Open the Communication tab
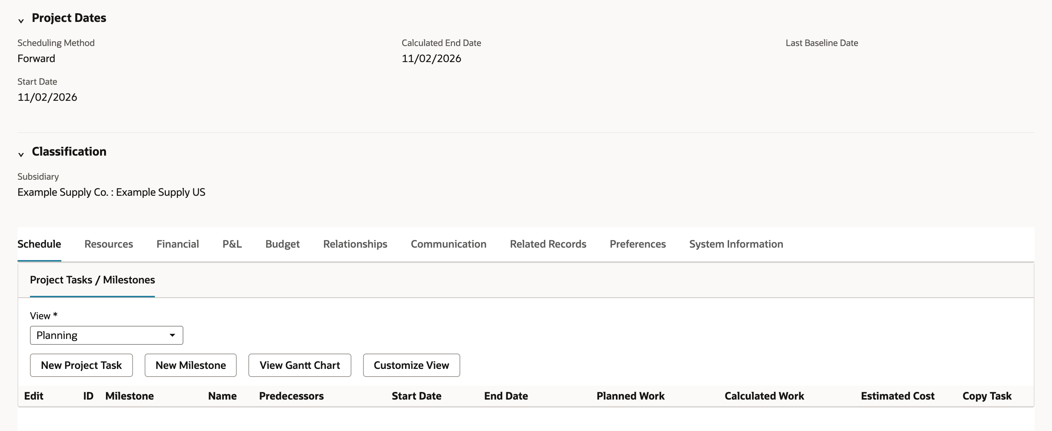Viewport: 1052px width, 431px height. coord(449,244)
